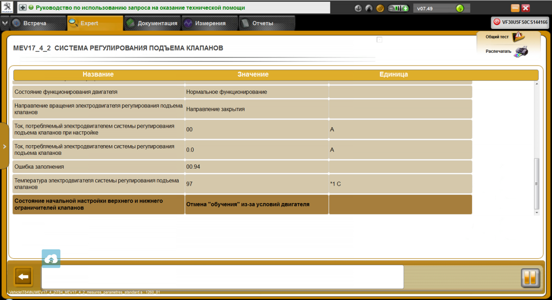
Task: Pause the live parameter measurement
Action: (529, 277)
